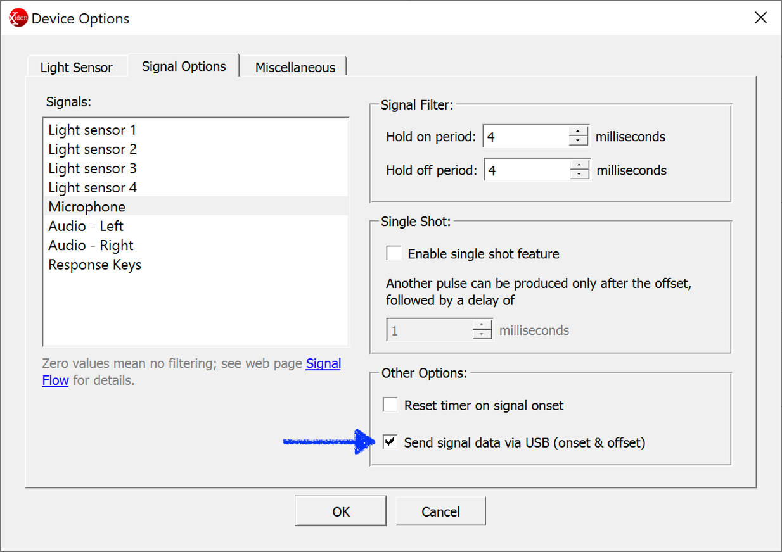This screenshot has width=782, height=552.
Task: Decrease Hold off period with down arrow
Action: point(580,175)
